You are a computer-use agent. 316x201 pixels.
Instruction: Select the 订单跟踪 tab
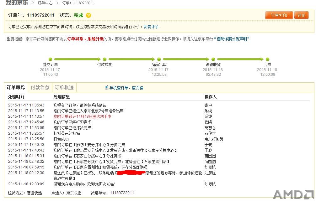point(16,87)
